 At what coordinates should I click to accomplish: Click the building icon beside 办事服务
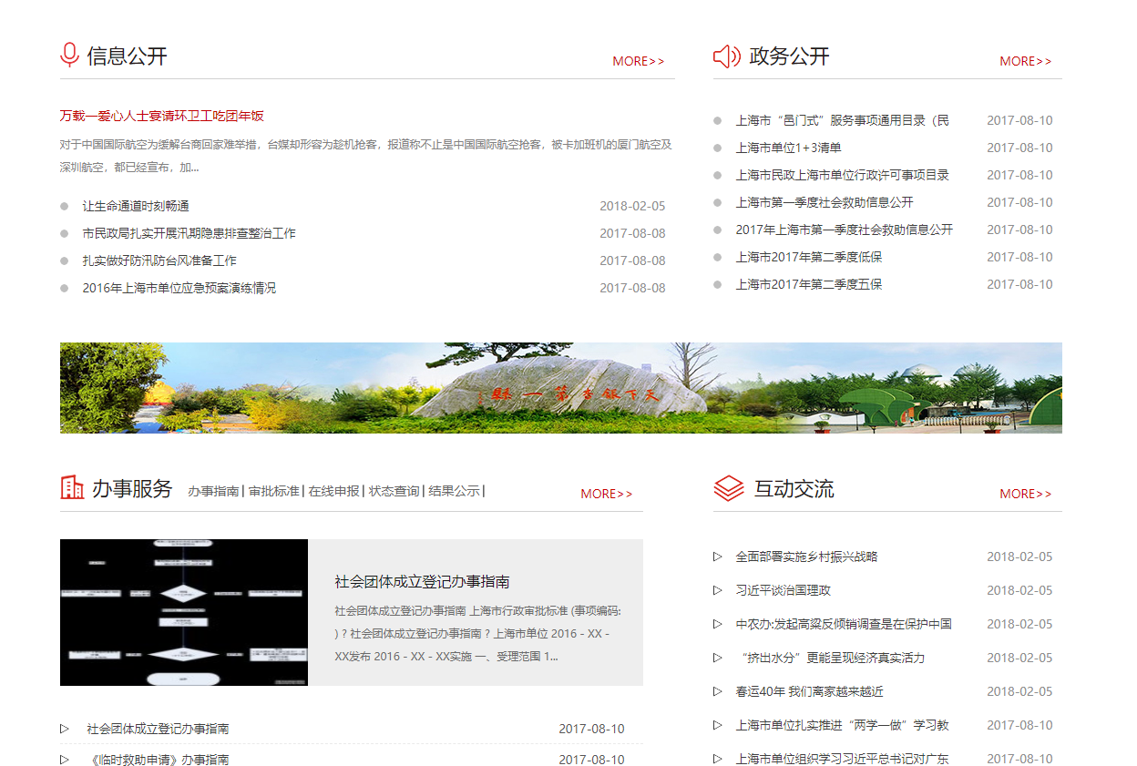pyautogui.click(x=72, y=487)
